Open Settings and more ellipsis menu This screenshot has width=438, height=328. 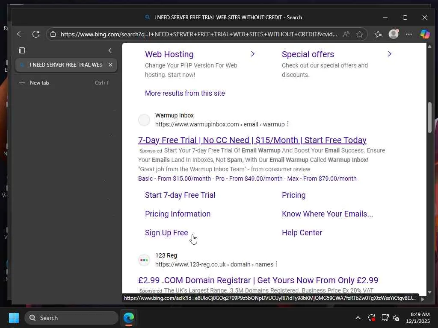click(409, 34)
